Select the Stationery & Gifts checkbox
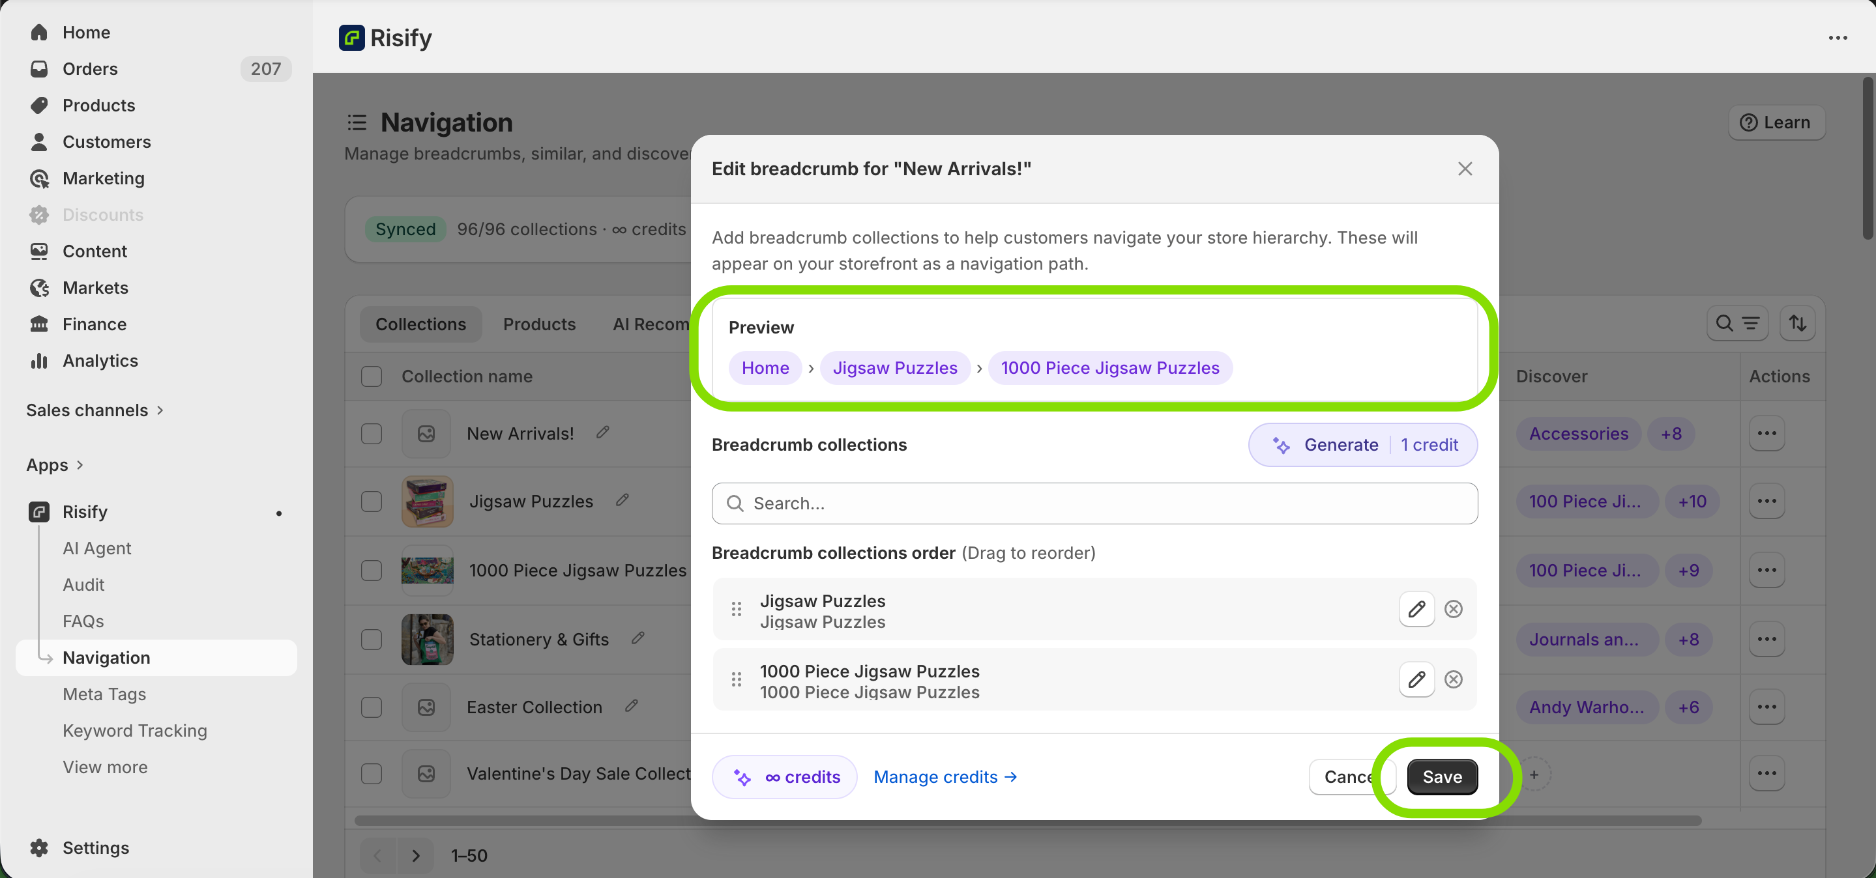 click(372, 640)
